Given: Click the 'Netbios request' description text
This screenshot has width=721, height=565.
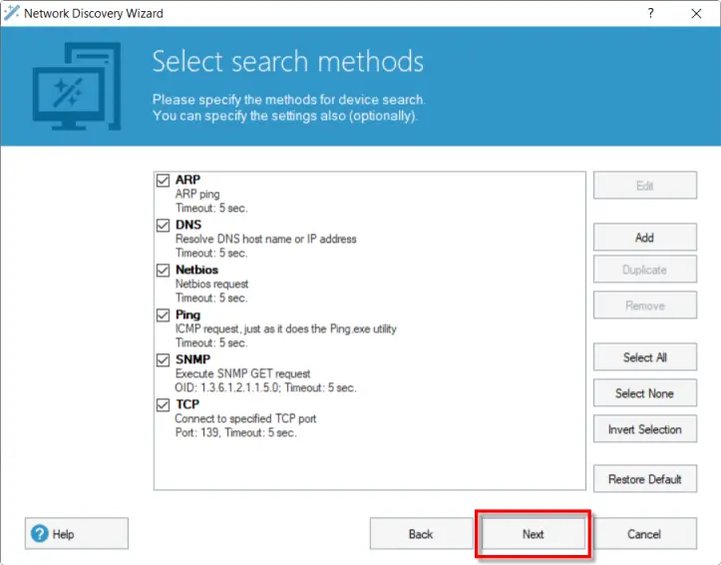Looking at the screenshot, I should (211, 284).
